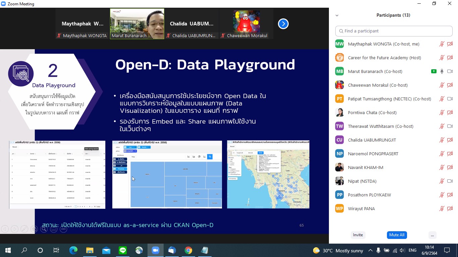Open the Windows Start menu
This screenshot has height=257, width=458.
(8, 250)
